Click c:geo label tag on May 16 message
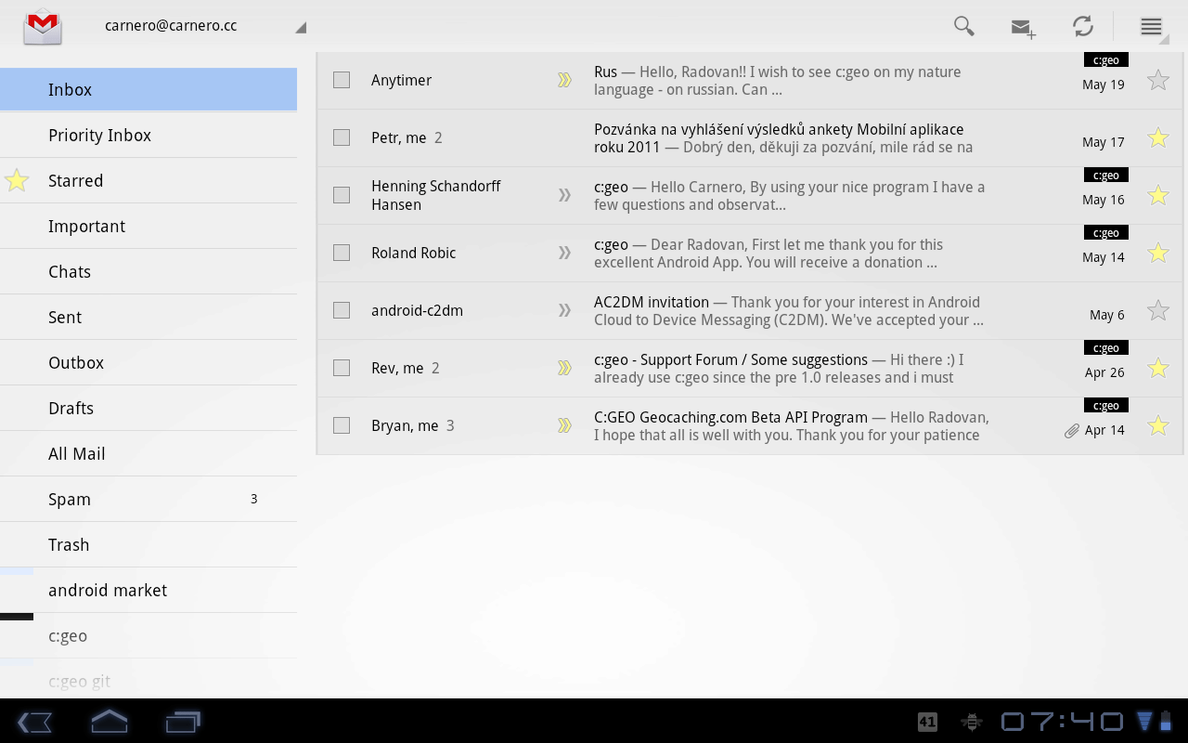Image resolution: width=1188 pixels, height=743 pixels. tap(1106, 175)
